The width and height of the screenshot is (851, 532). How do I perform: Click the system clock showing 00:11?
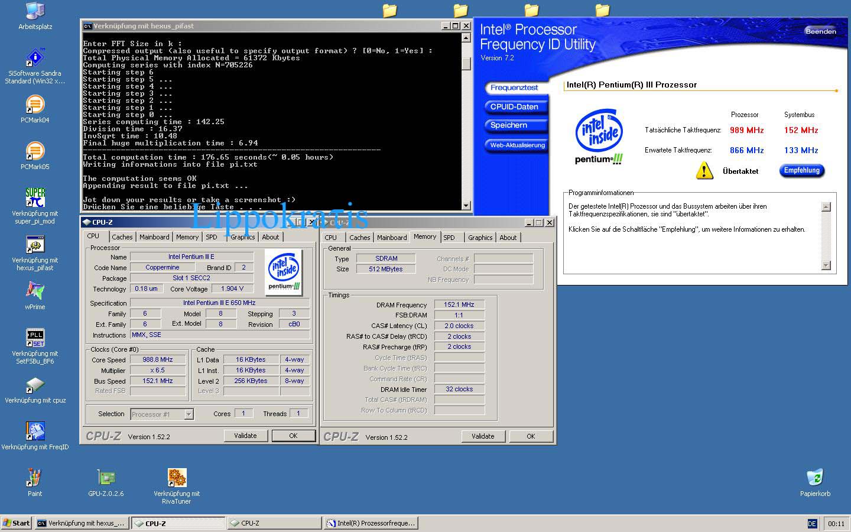[x=836, y=524]
